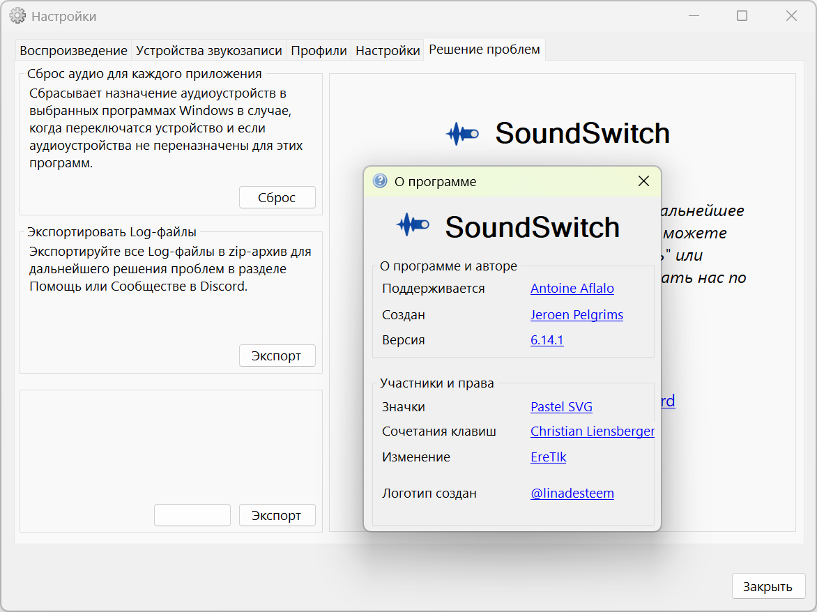This screenshot has height=612, width=817.
Task: Open the Jeroen Pelgrims link
Action: pos(577,314)
